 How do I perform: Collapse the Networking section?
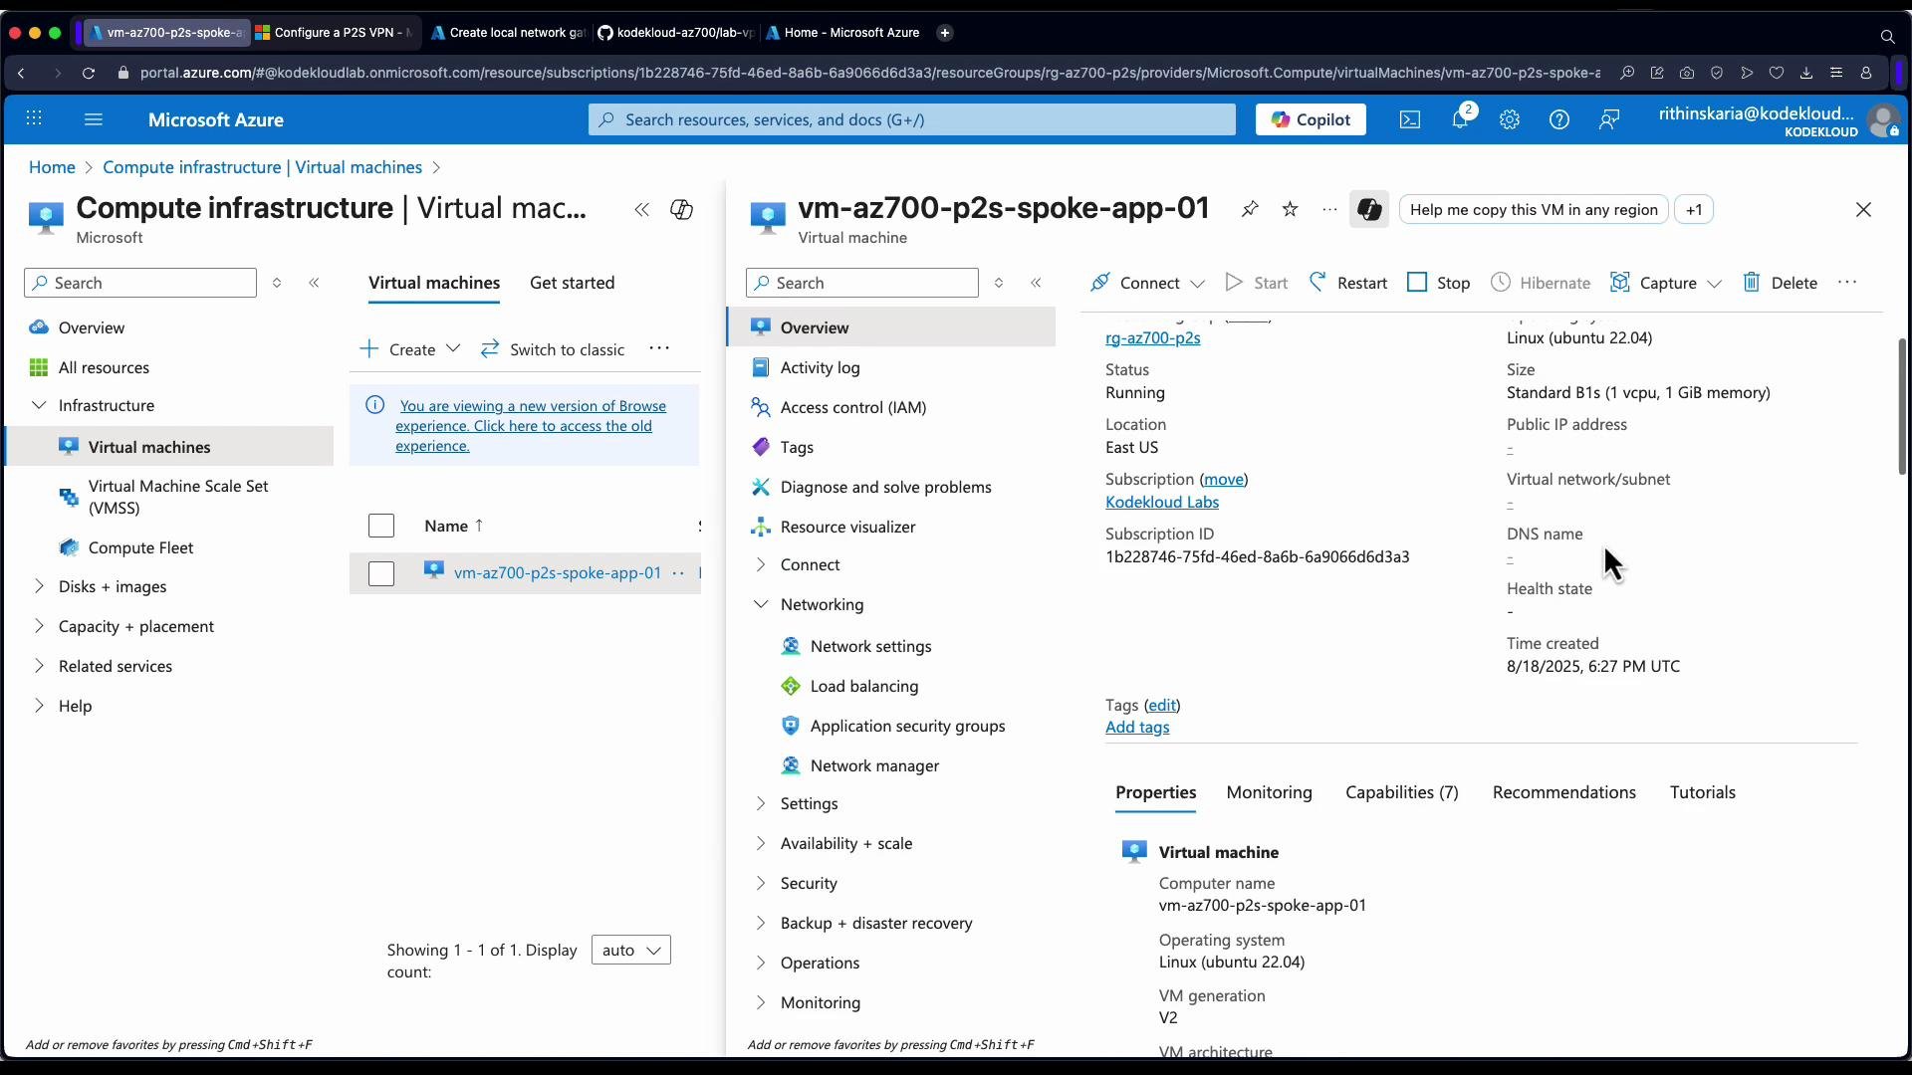coord(761,604)
